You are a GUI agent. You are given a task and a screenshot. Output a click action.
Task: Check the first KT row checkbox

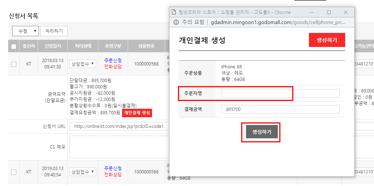coord(14,64)
